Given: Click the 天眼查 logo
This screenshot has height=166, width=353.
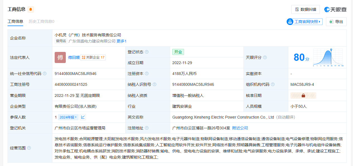Looking at the screenshot, I should coord(335,9).
